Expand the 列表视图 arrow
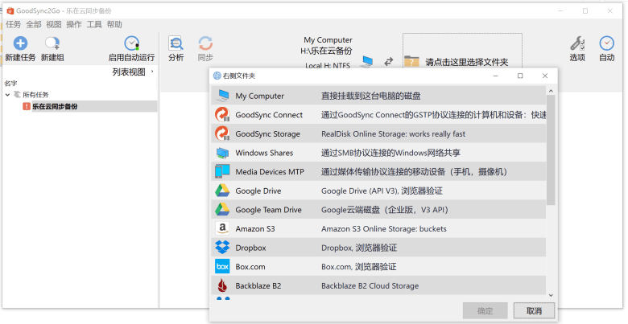This screenshot has width=628, height=324. [152, 72]
